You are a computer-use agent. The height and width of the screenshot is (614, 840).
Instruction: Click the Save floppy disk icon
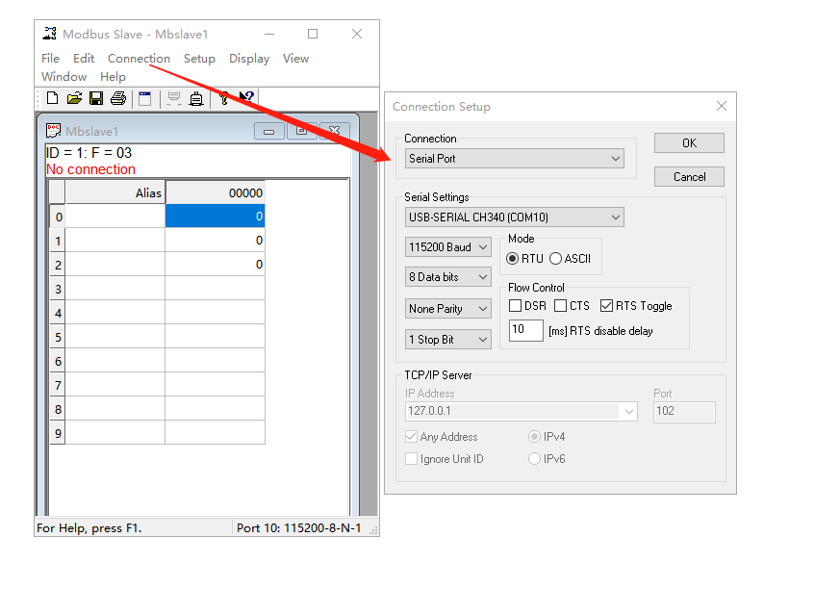tap(96, 98)
